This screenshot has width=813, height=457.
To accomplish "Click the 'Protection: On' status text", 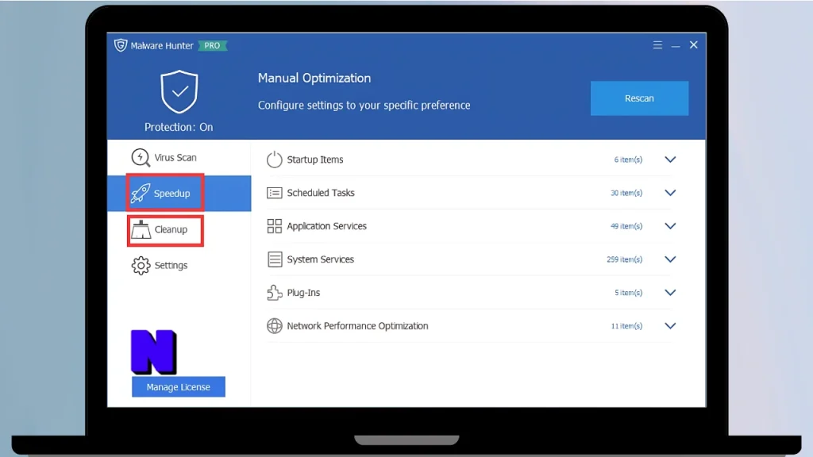I will (x=179, y=127).
